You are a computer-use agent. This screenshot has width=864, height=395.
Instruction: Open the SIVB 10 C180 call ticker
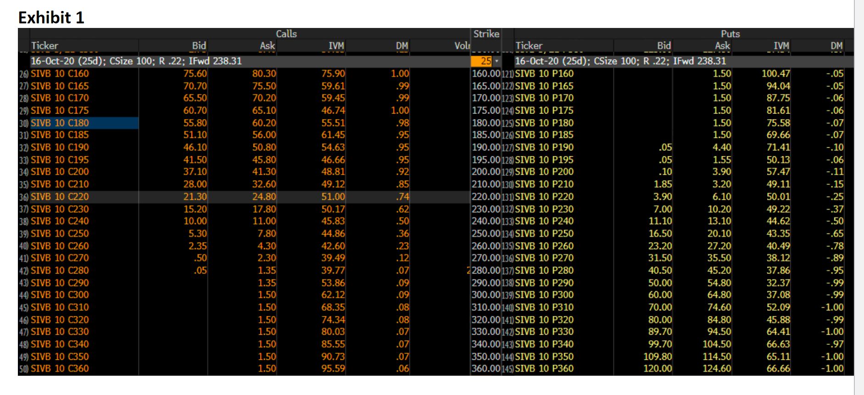60,123
